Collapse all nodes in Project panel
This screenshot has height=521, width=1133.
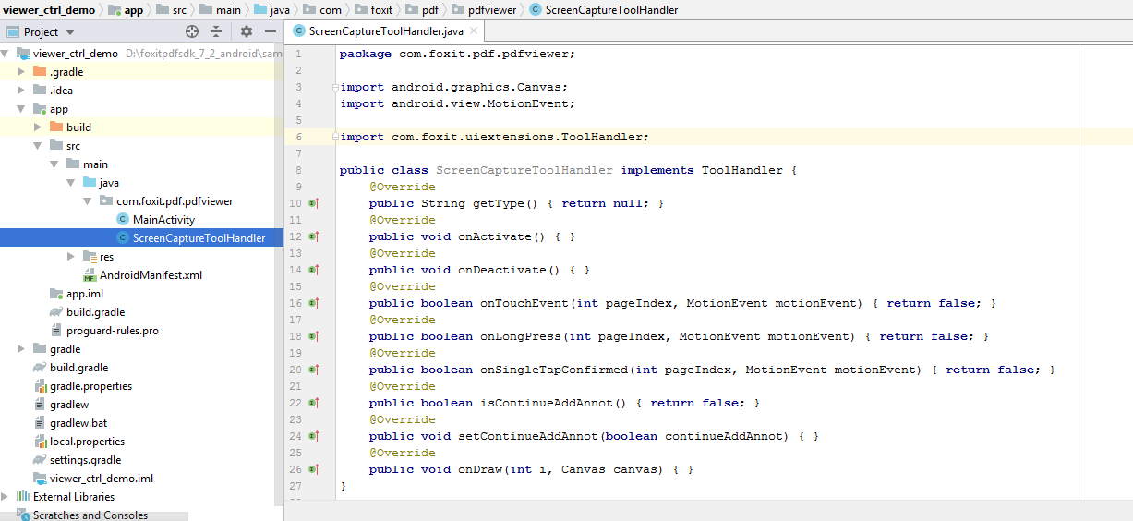click(x=216, y=31)
